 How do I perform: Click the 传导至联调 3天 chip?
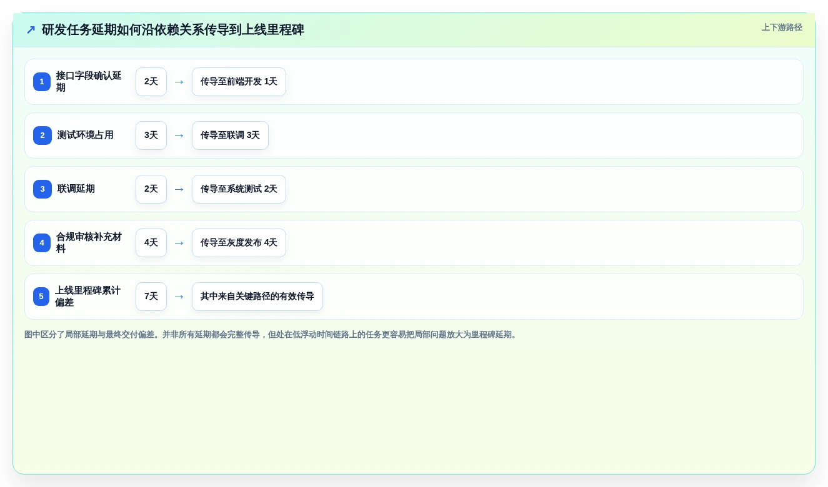pos(230,135)
